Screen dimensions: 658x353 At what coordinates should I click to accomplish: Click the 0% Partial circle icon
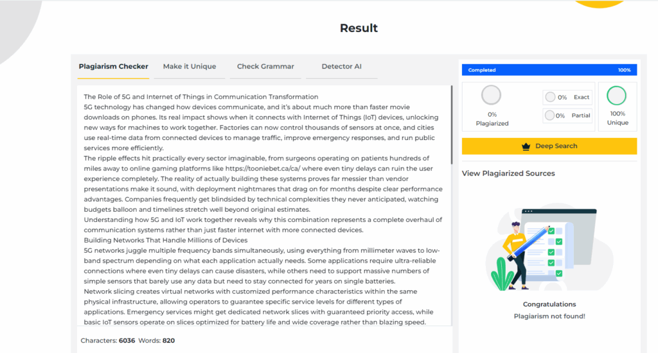(x=549, y=116)
